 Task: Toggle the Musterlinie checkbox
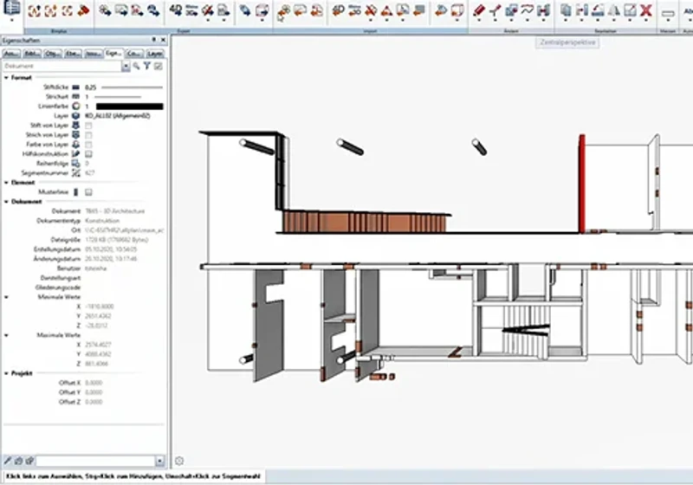pos(88,192)
